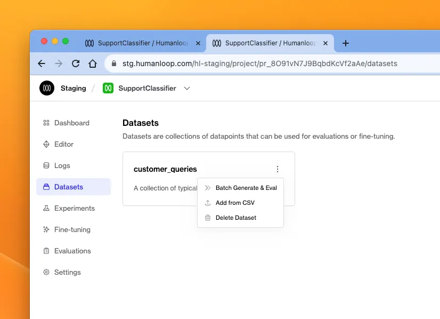Click the black Humanloop logo in the header
This screenshot has height=319, width=440.
click(x=47, y=88)
